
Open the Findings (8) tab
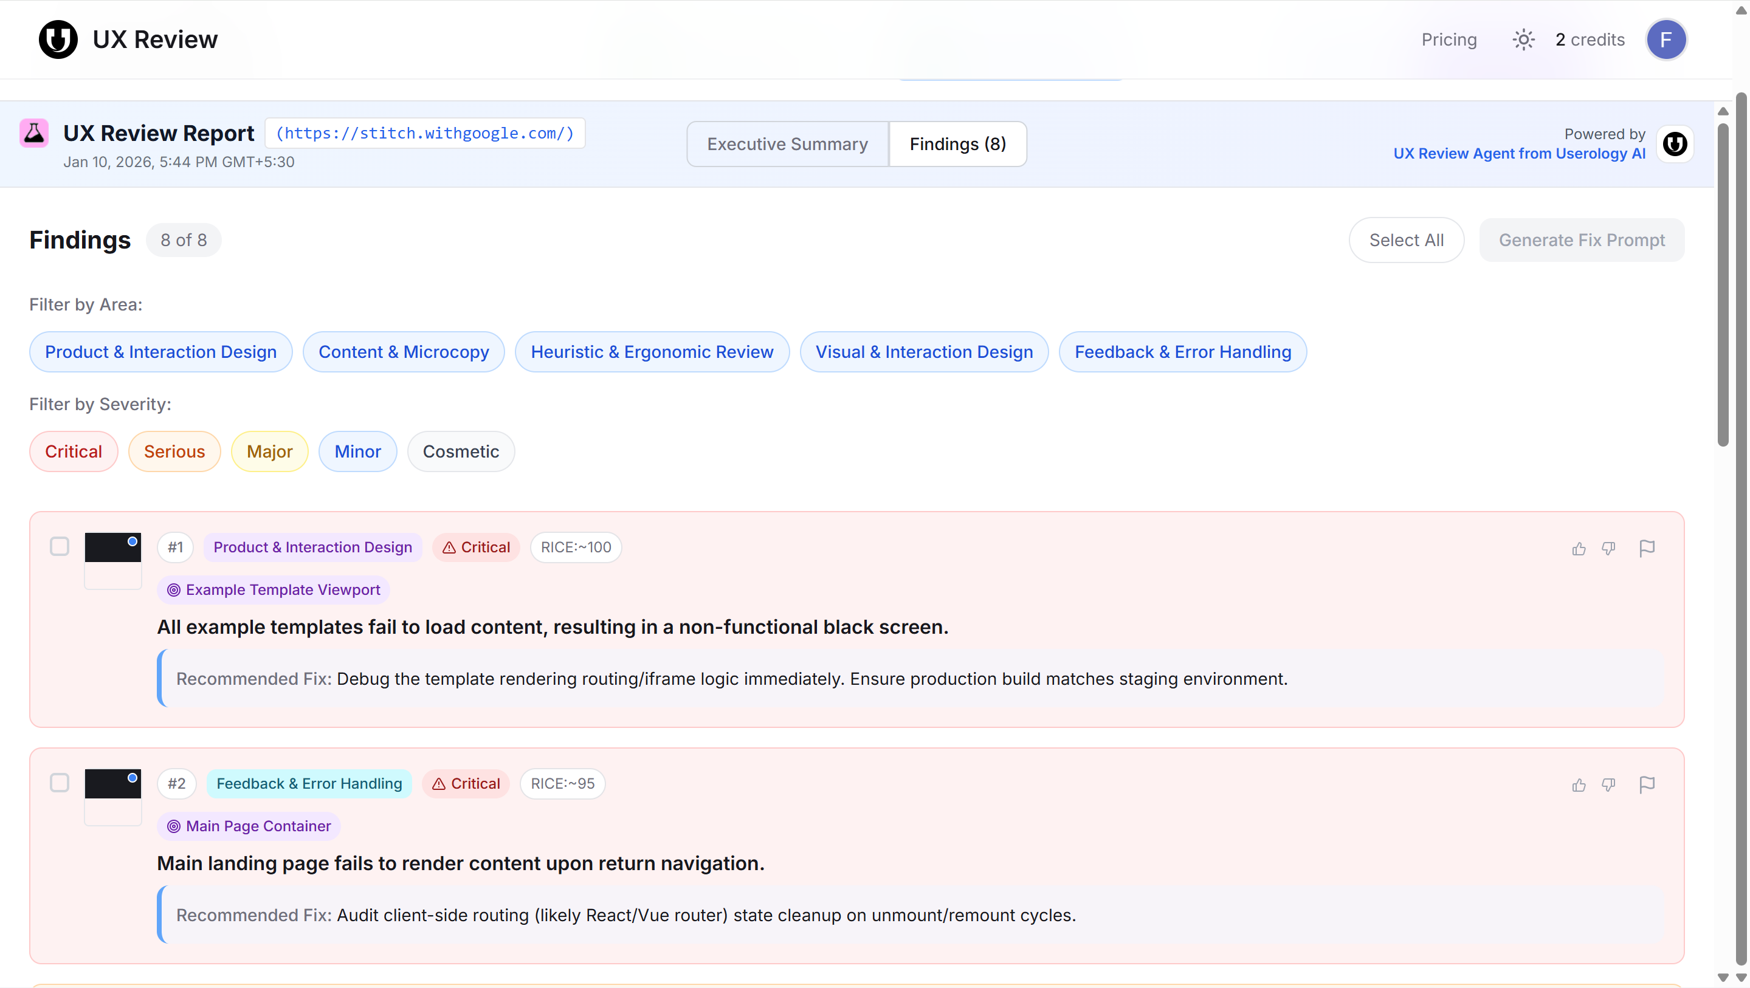pos(957,143)
